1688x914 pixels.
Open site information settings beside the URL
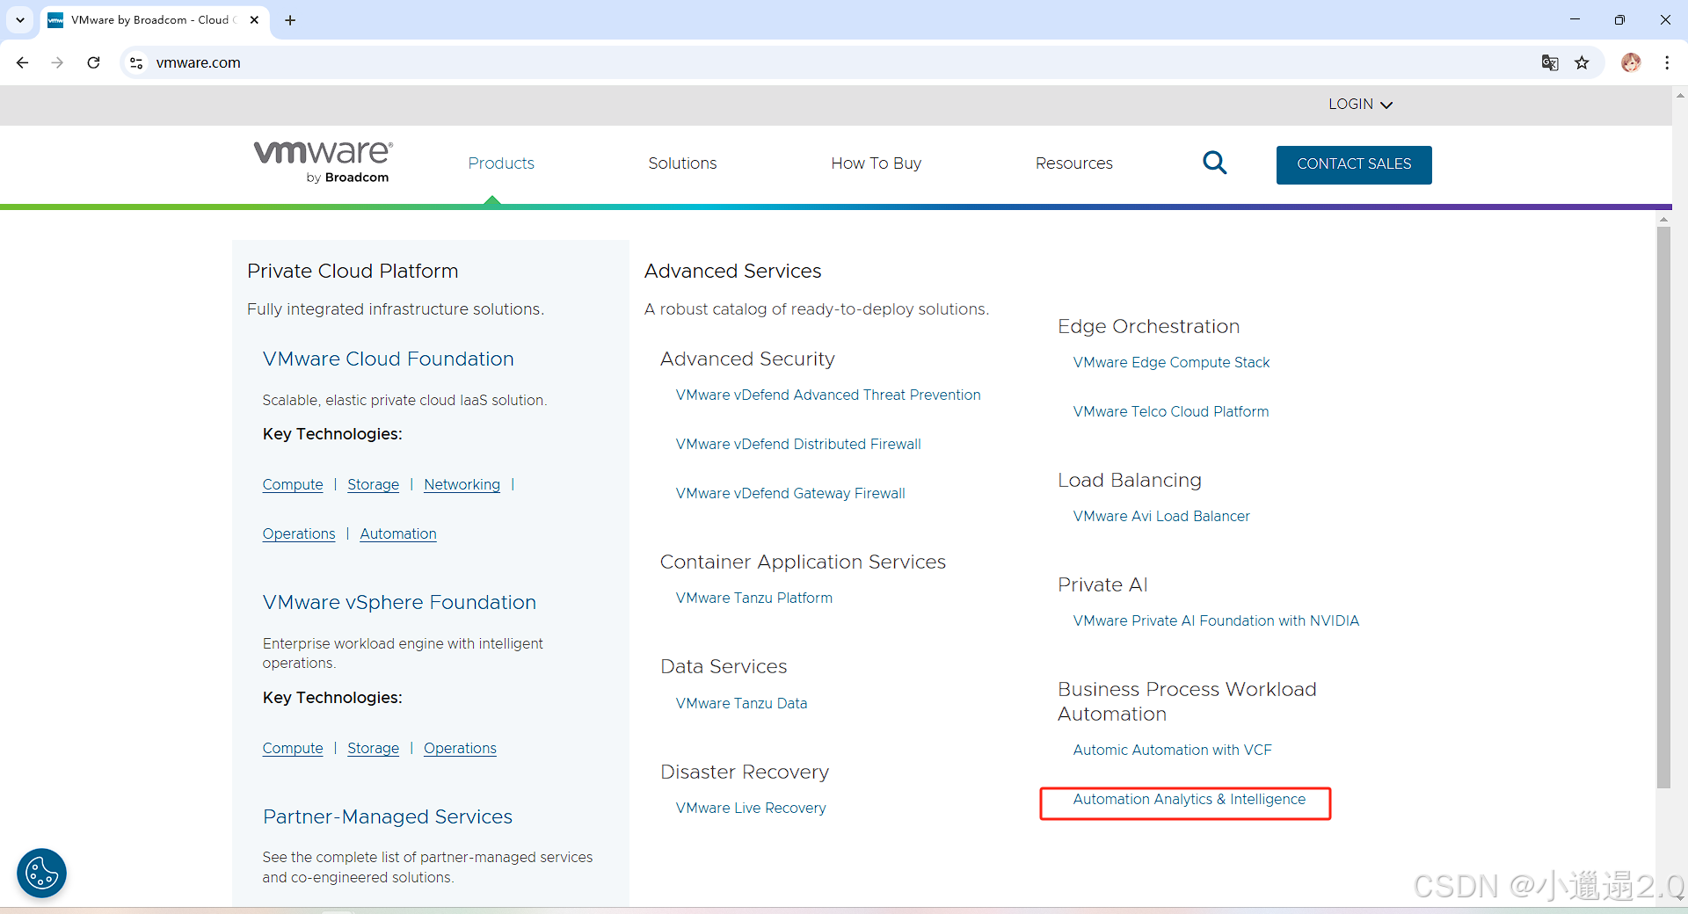coord(135,62)
